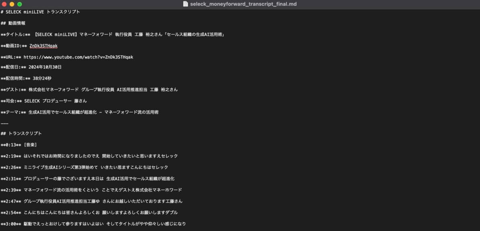This screenshot has width=480, height=231.
Task: Click the 配信日 line showing 2024年10月30日
Action: (31, 67)
